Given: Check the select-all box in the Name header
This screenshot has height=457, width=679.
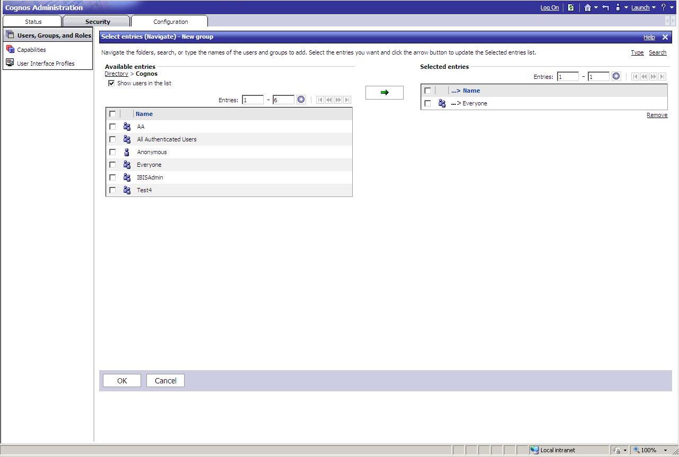Looking at the screenshot, I should click(112, 113).
